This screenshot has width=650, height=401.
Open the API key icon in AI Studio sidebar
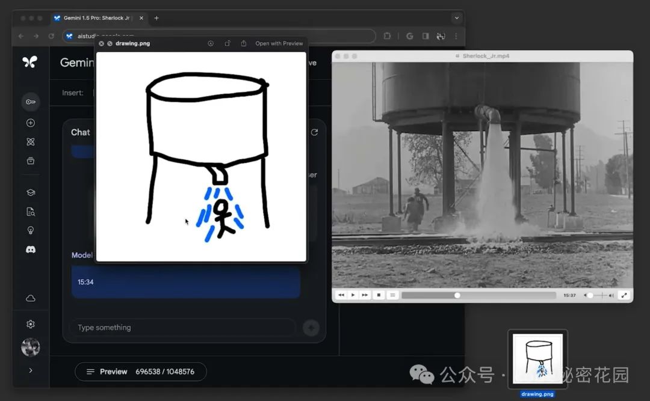[31, 102]
